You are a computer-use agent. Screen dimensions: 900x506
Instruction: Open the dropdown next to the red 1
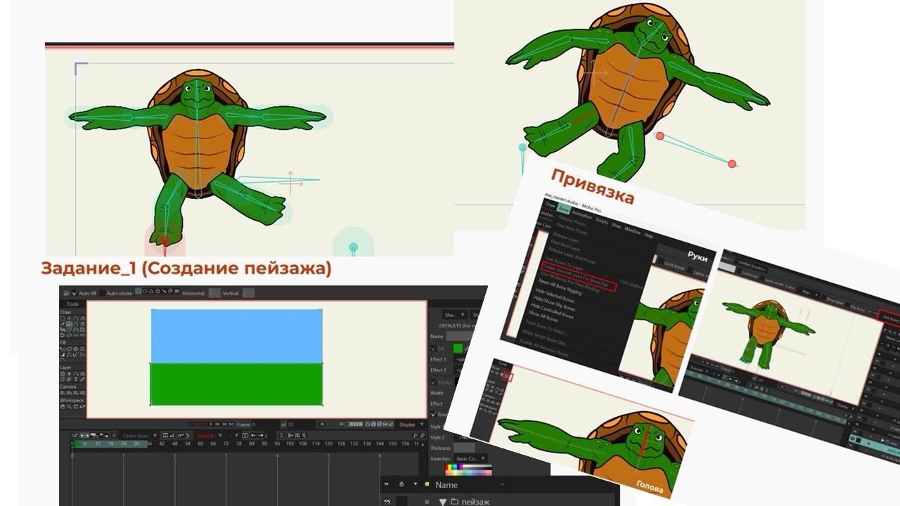pos(235,436)
